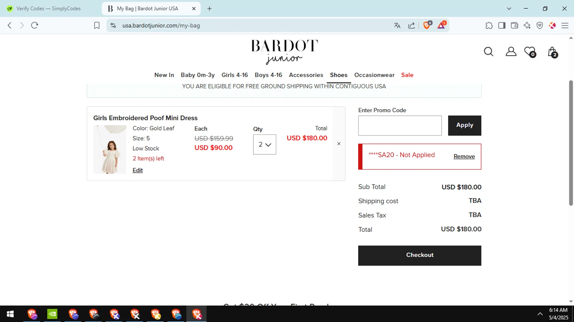This screenshot has width=574, height=322.
Task: Open the shopping bag icon
Action: pos(552,52)
